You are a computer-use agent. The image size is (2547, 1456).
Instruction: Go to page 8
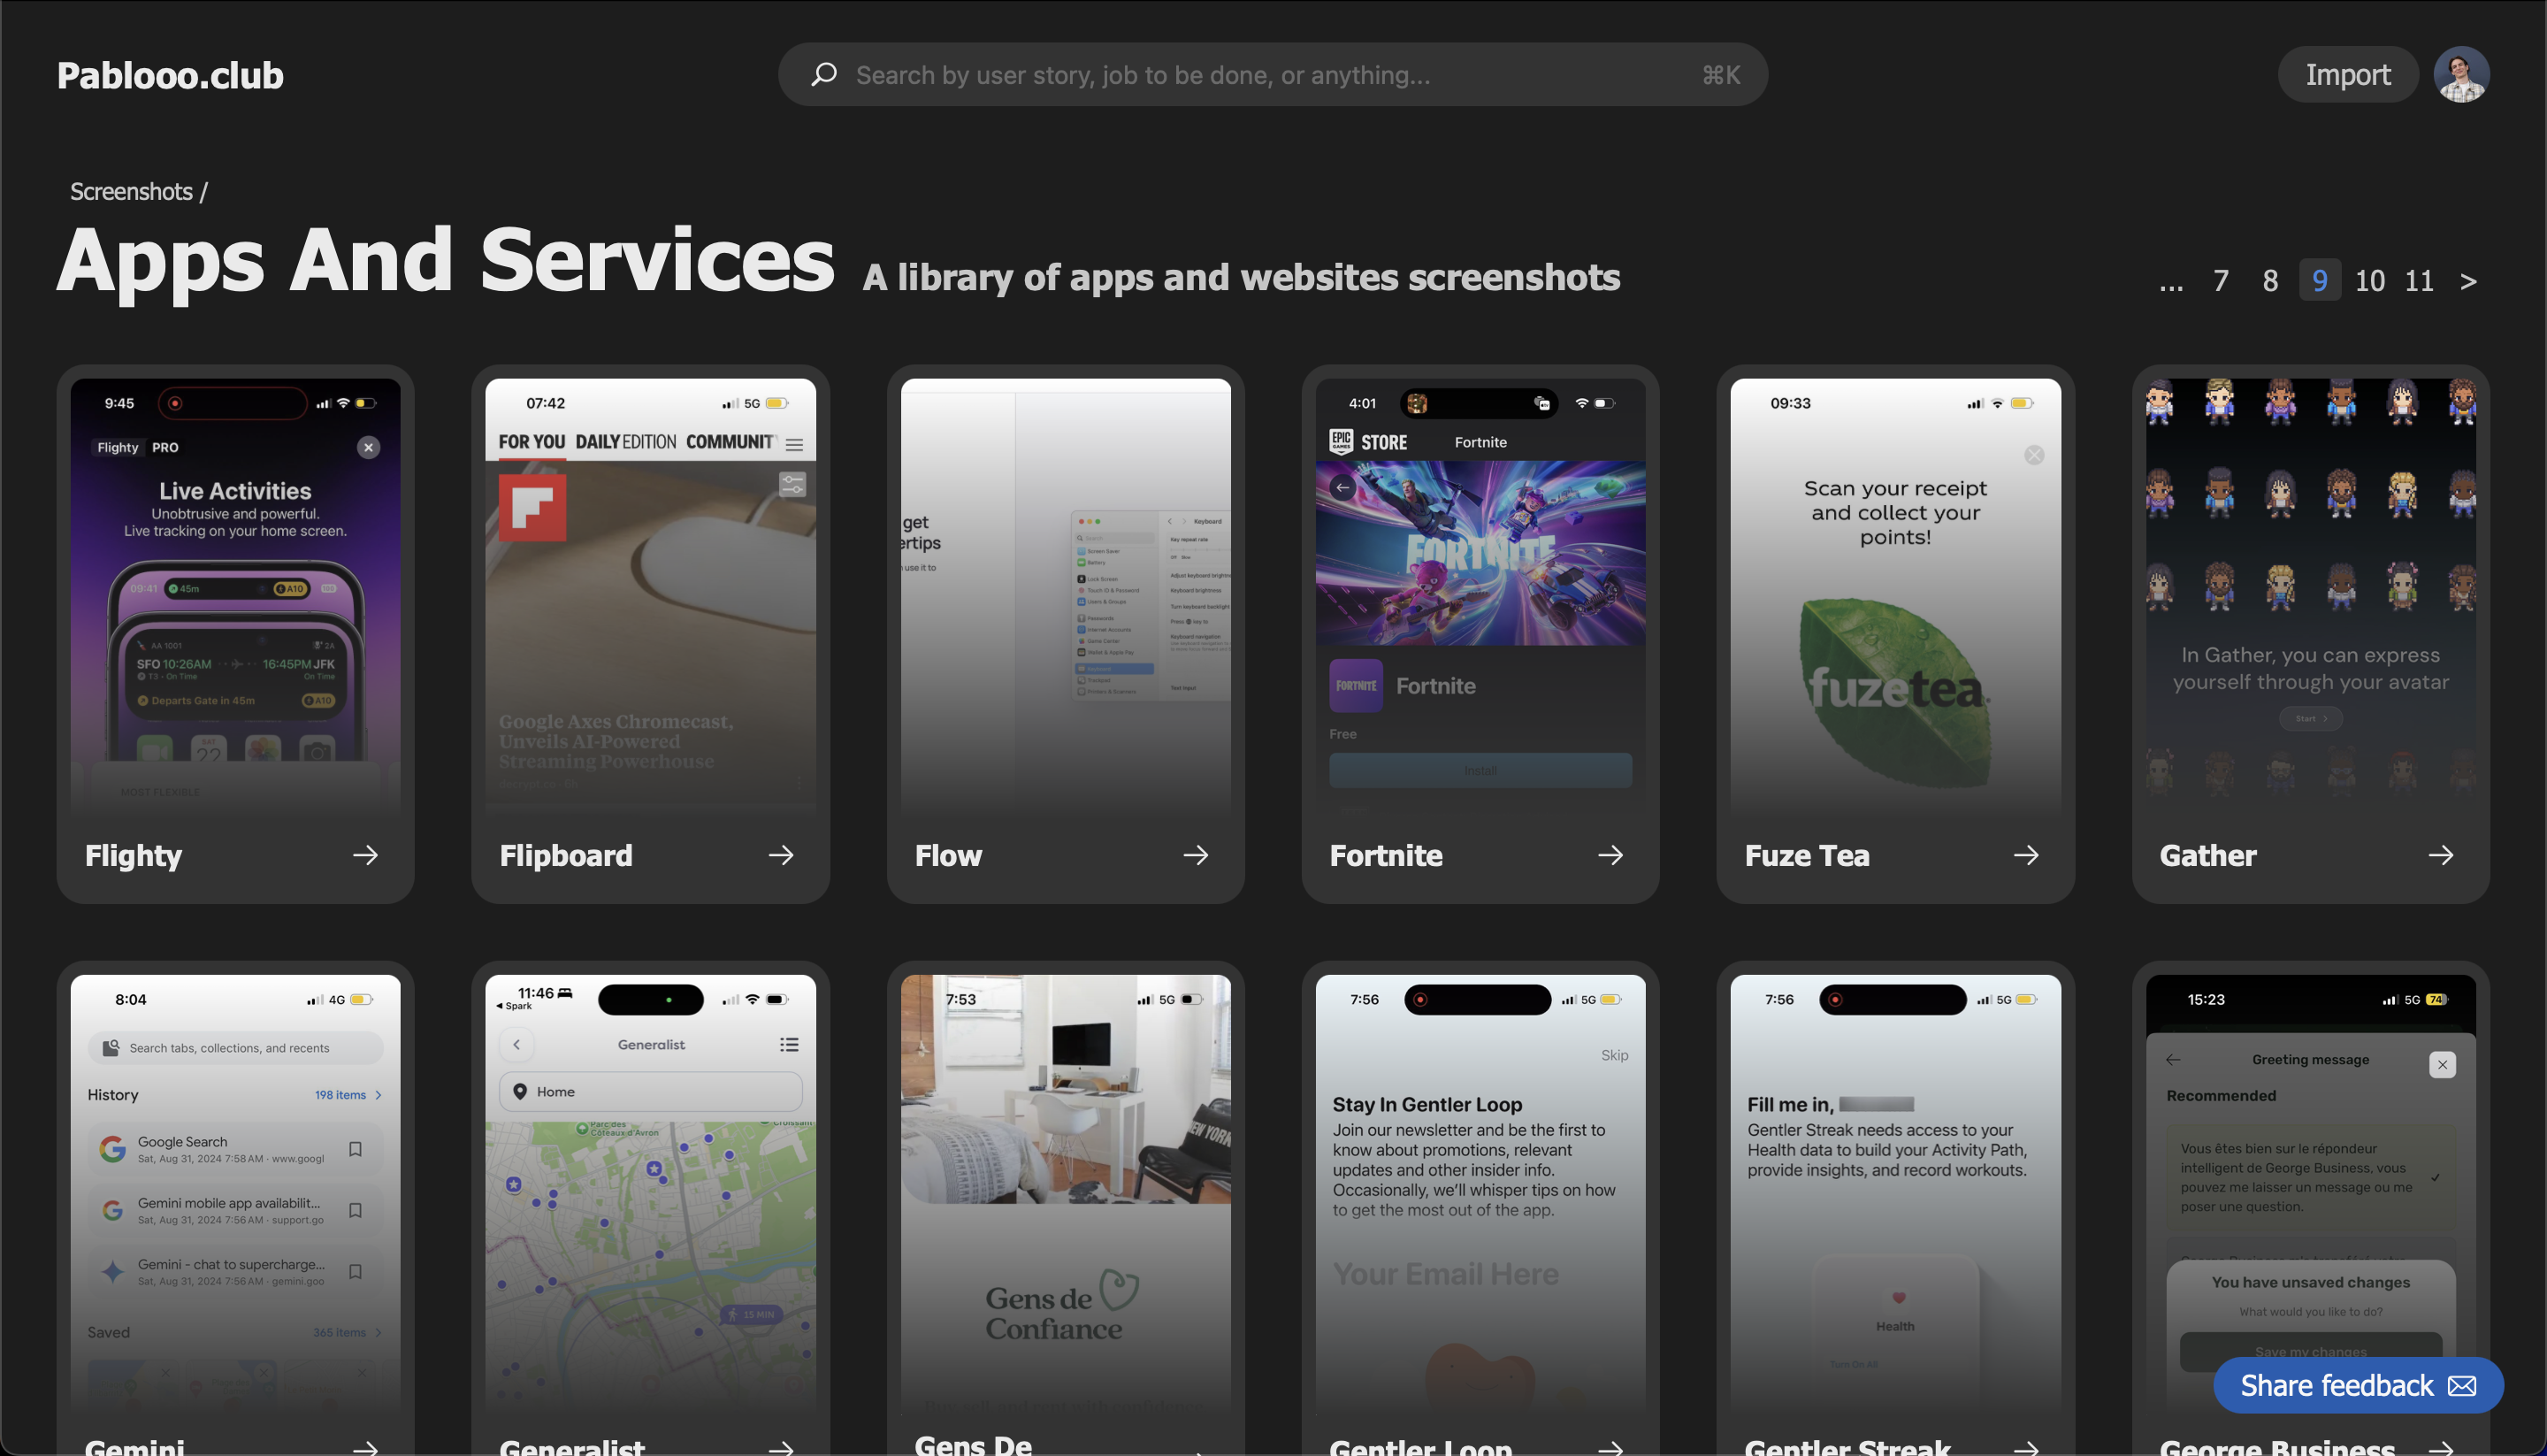tap(2271, 281)
